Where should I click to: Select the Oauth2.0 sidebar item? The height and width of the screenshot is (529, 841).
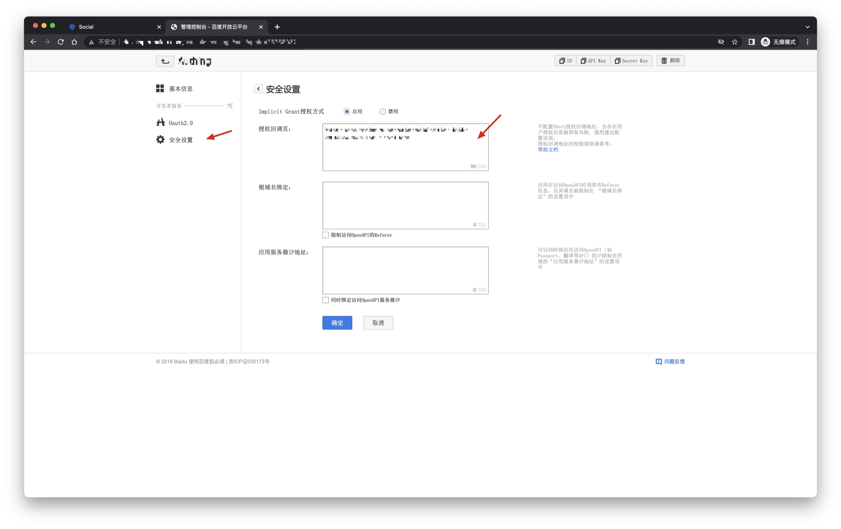tap(180, 123)
